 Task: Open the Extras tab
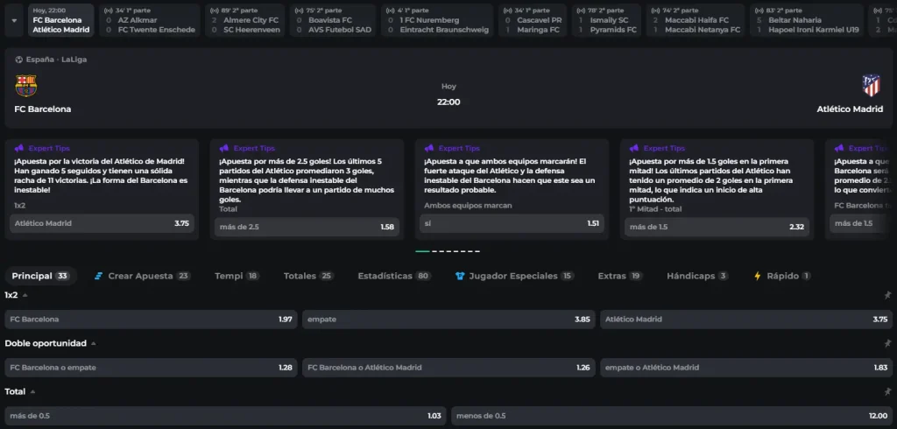[620, 276]
